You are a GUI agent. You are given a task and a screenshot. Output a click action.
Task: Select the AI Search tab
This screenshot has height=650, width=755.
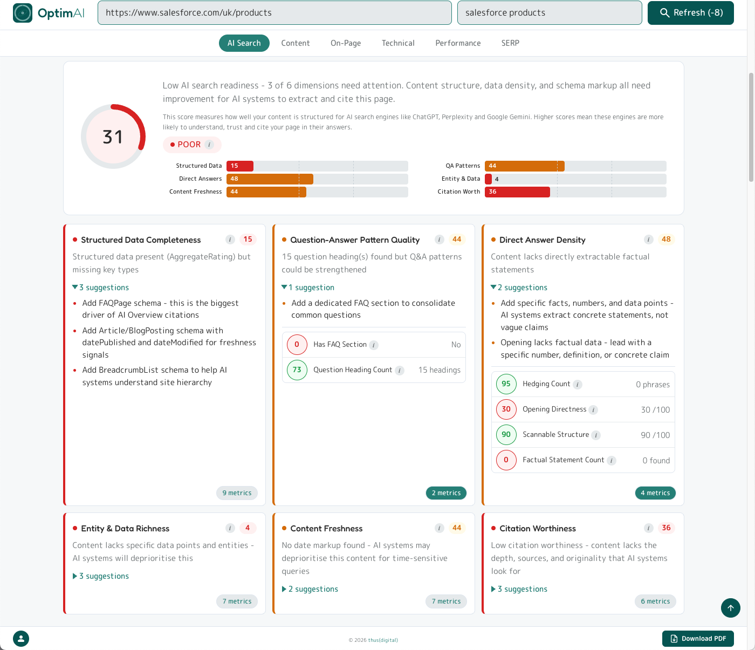[244, 43]
